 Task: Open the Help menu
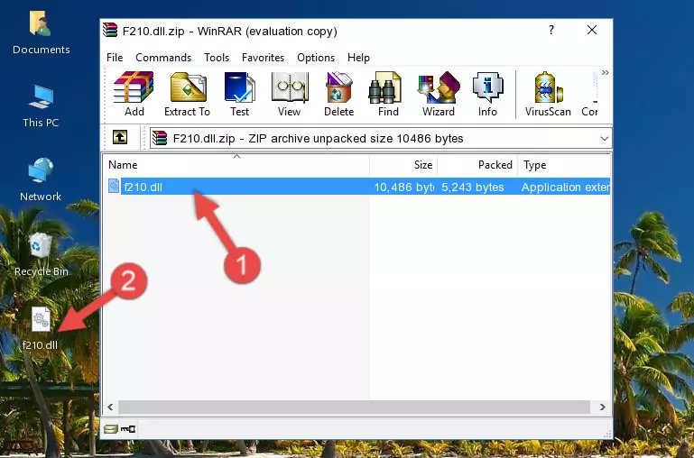point(358,58)
